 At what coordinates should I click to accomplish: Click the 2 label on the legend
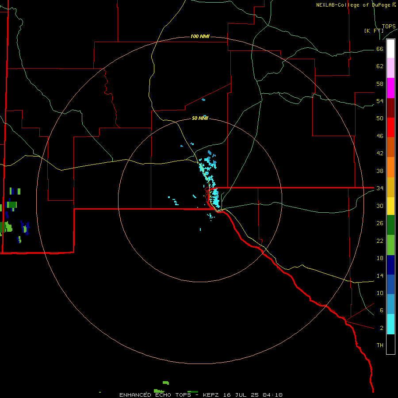tap(382, 328)
